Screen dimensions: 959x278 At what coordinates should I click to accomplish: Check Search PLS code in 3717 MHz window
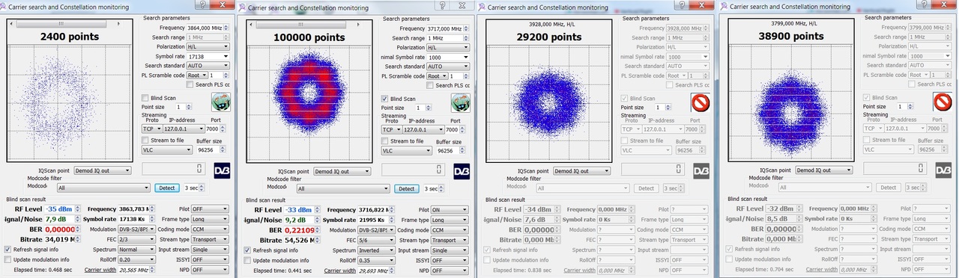430,84
